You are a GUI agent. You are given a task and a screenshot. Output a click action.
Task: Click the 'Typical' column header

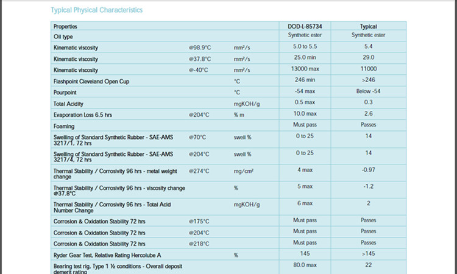pos(369,27)
